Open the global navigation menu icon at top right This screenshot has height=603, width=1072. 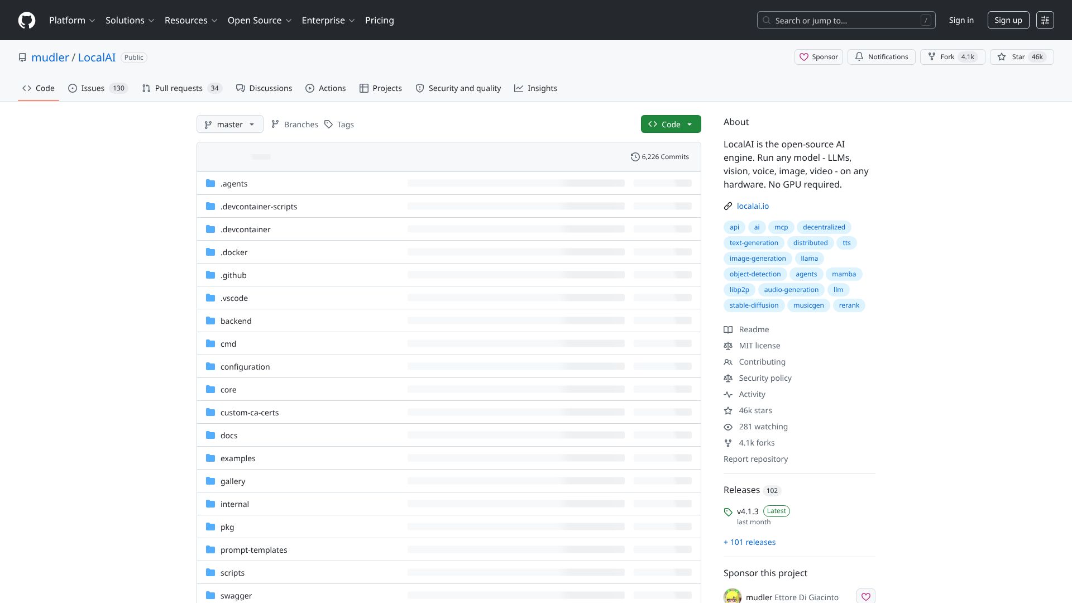coord(1045,20)
